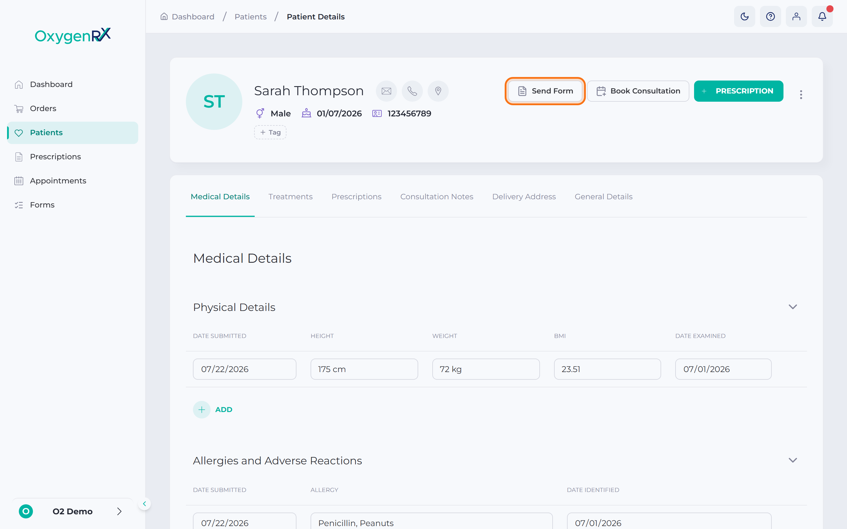Click the Patient Details breadcrumb text
This screenshot has width=847, height=529.
(x=316, y=16)
